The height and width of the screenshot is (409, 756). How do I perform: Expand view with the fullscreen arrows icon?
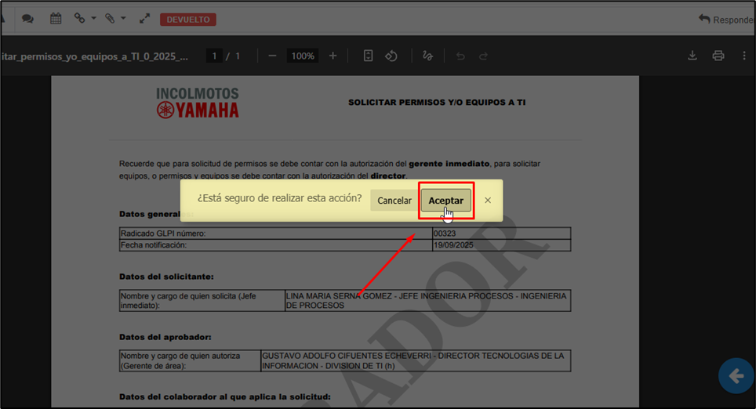click(144, 19)
